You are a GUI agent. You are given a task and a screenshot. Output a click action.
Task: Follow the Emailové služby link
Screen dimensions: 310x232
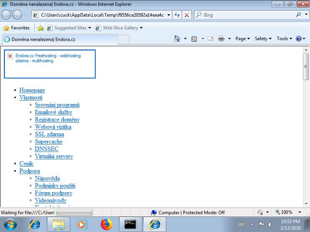(x=53, y=112)
